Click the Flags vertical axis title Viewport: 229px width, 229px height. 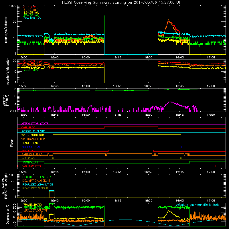(11, 143)
